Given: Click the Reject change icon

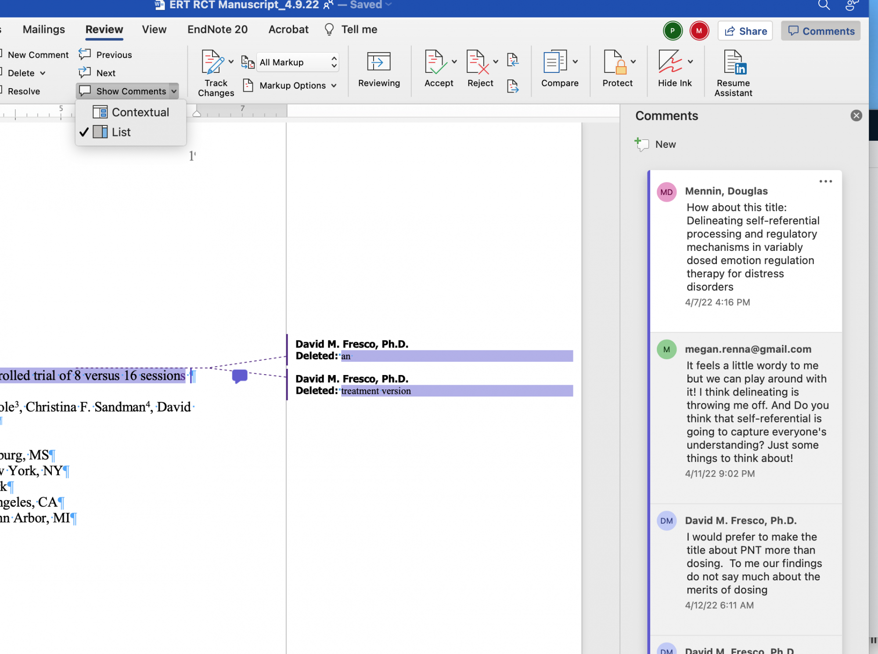Looking at the screenshot, I should coord(478,62).
